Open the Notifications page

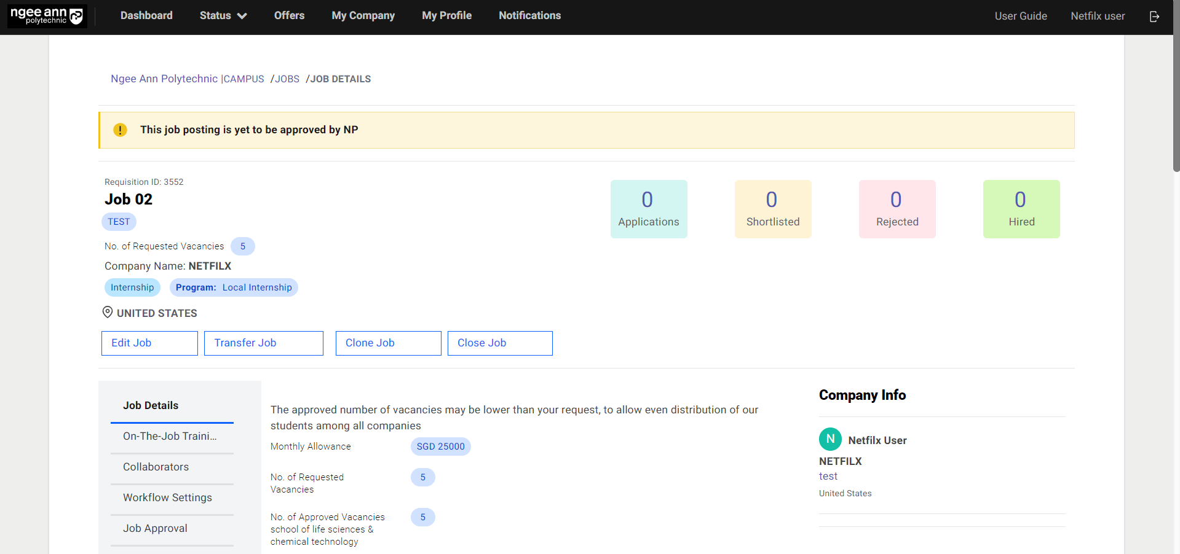[x=529, y=16]
